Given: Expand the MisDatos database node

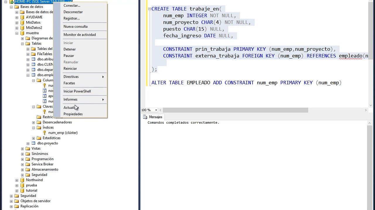Looking at the screenshot, I should [17, 22].
